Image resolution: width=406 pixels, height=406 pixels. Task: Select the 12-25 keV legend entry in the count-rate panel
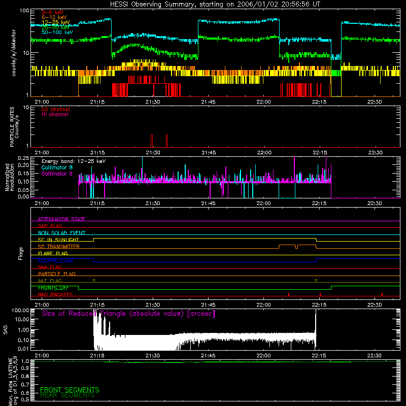56,22
